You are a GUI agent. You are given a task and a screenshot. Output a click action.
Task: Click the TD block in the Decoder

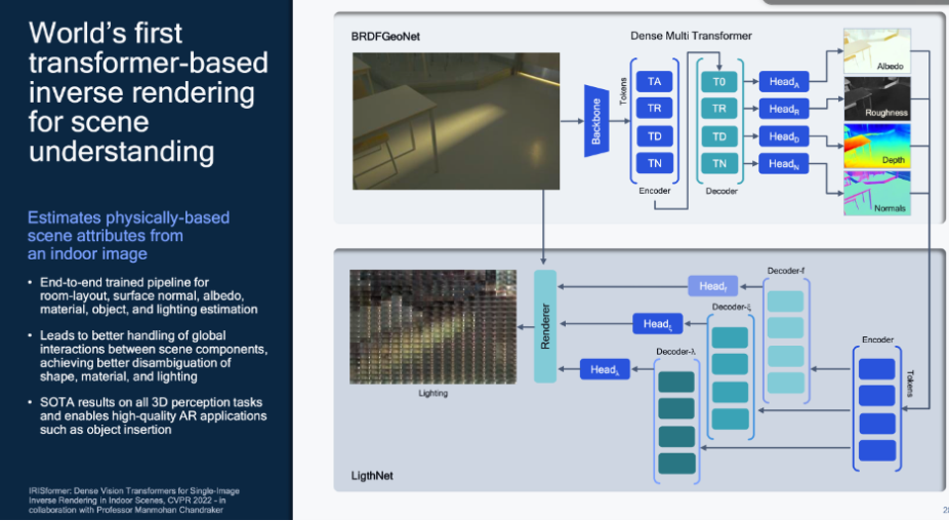pyautogui.click(x=719, y=136)
